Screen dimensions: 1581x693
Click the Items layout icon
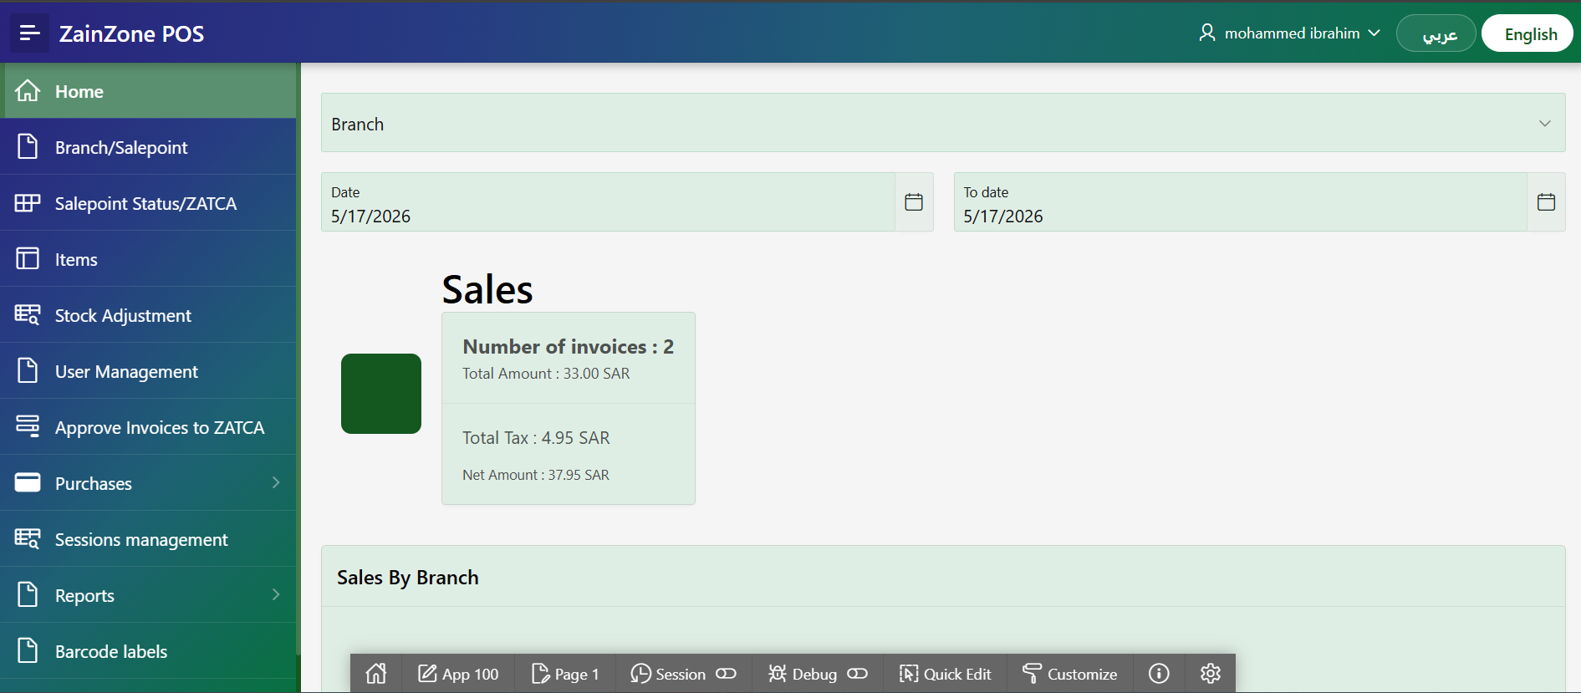[x=28, y=258]
